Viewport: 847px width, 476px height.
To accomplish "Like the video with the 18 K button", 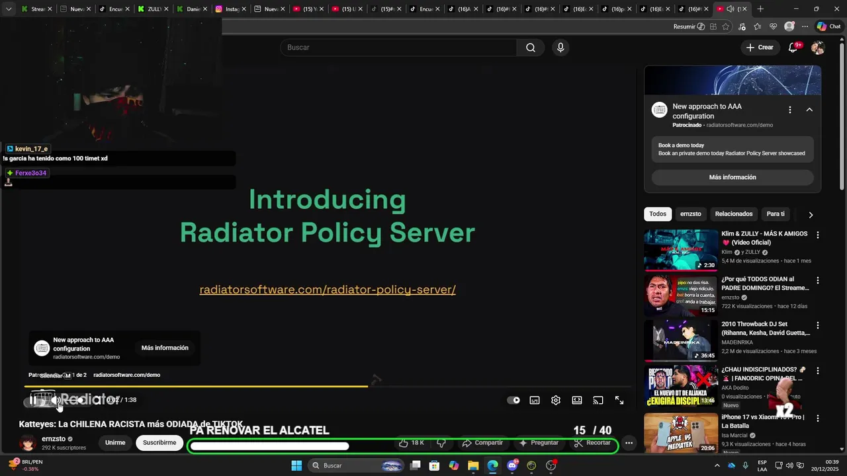I will [x=412, y=443].
